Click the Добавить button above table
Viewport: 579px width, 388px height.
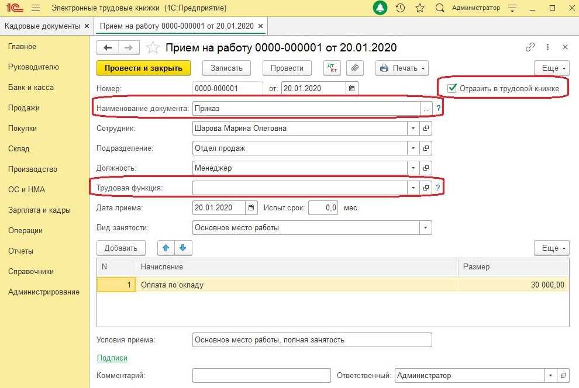121,248
